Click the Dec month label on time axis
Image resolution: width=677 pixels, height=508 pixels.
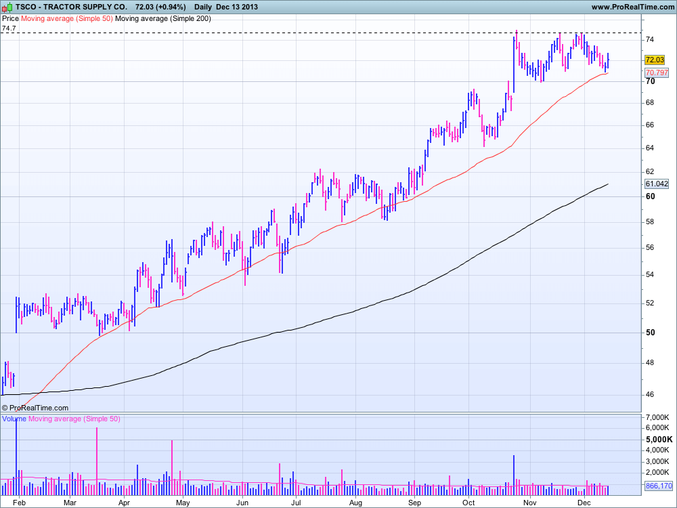click(584, 503)
